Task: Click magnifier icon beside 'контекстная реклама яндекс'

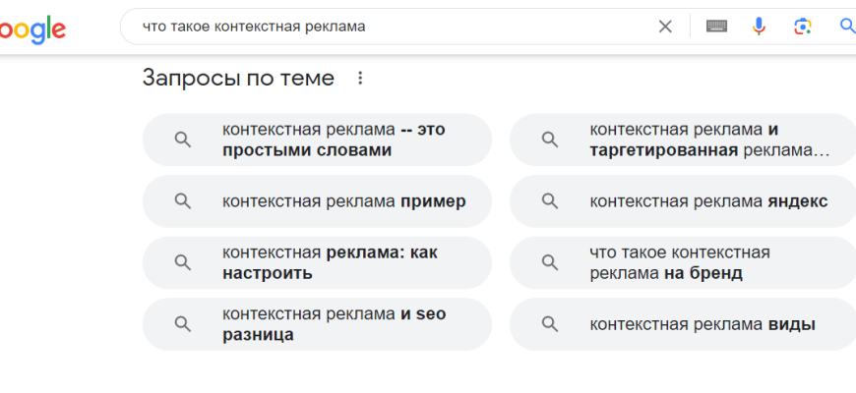Action: 549,201
